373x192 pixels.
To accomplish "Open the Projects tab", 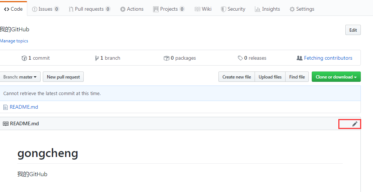I will [169, 9].
